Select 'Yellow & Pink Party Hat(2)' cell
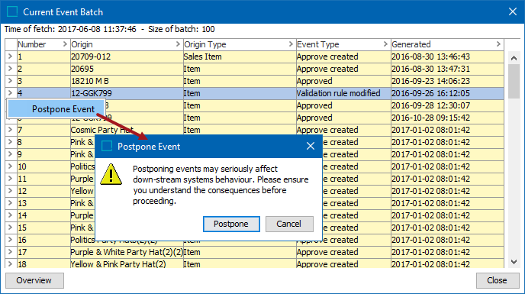Viewport: 525px width, 294px height. point(127,264)
